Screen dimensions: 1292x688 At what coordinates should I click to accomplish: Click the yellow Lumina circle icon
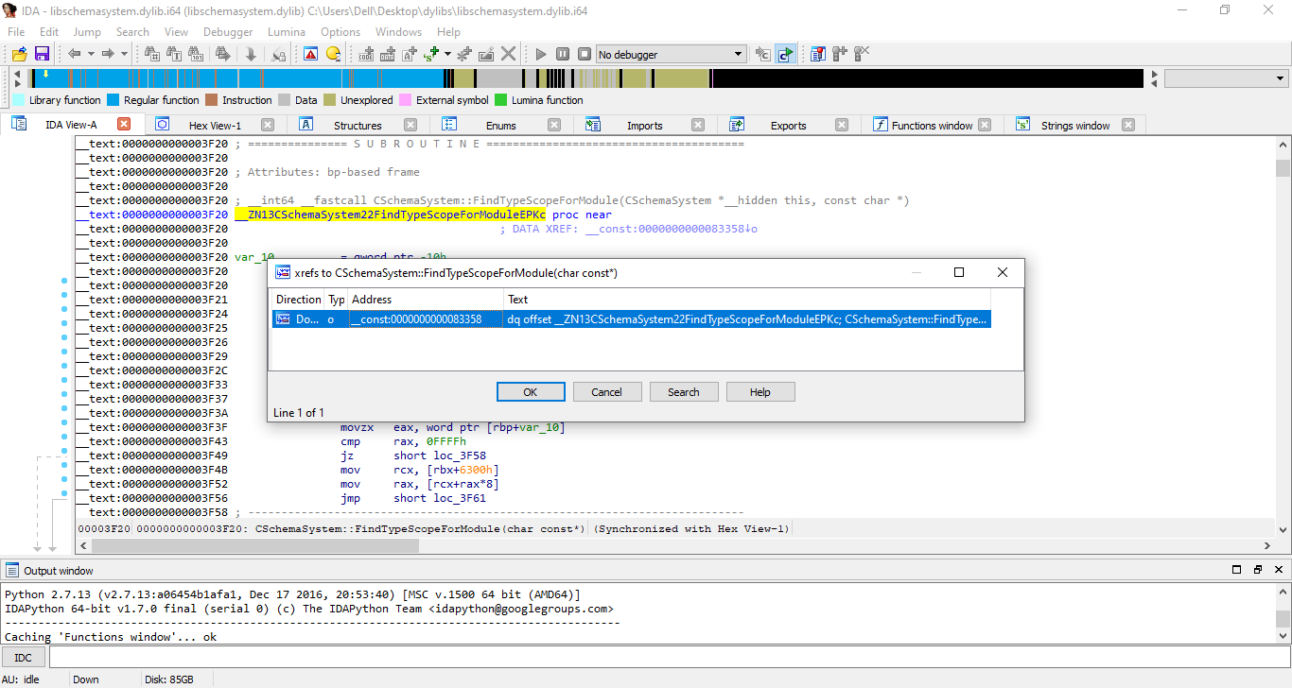point(333,54)
